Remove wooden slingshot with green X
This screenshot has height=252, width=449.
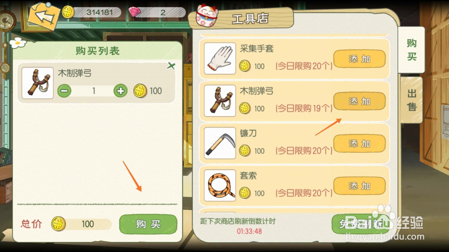click(x=171, y=66)
